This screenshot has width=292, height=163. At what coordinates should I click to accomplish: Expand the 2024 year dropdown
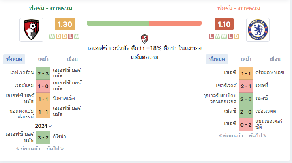(43, 126)
